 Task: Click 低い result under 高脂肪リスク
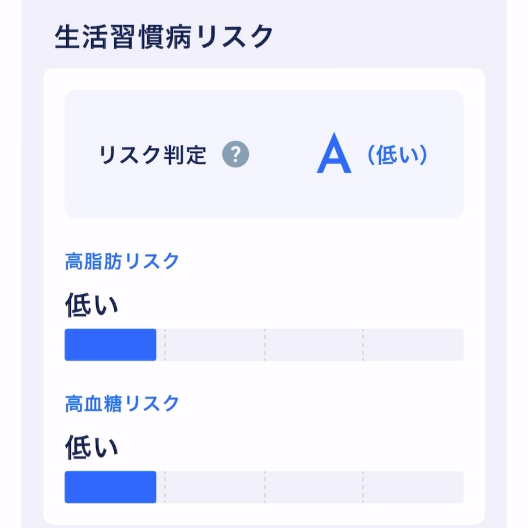pyautogui.click(x=92, y=305)
